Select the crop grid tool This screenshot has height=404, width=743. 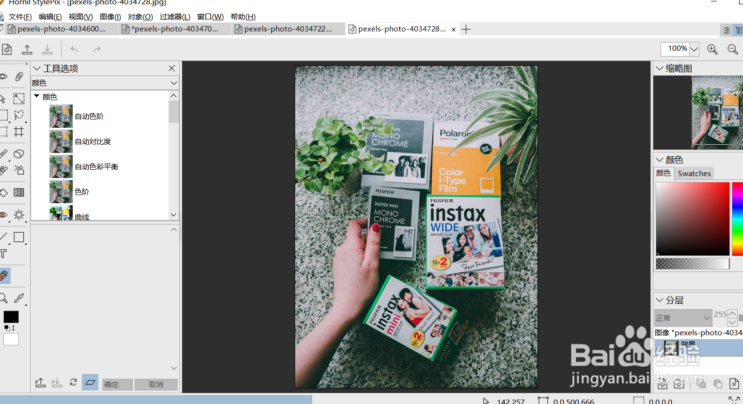(x=19, y=132)
